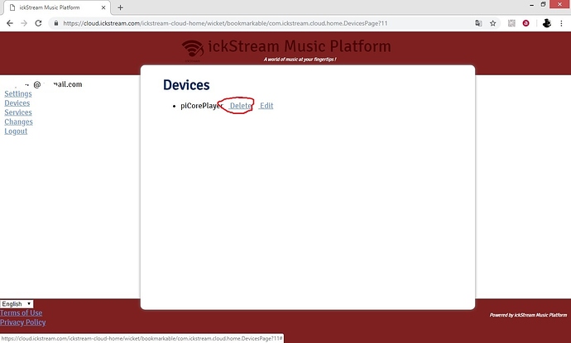Click the 'A world of music at your fingertips' tagline

tap(300, 60)
